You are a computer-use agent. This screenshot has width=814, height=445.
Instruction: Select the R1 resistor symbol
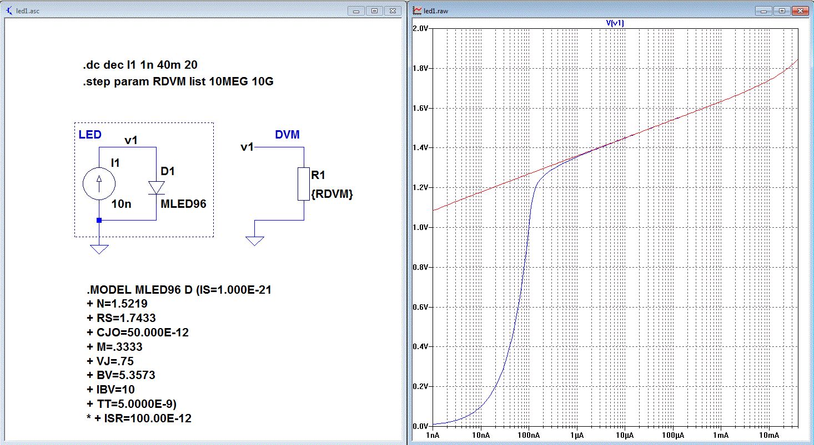click(304, 183)
